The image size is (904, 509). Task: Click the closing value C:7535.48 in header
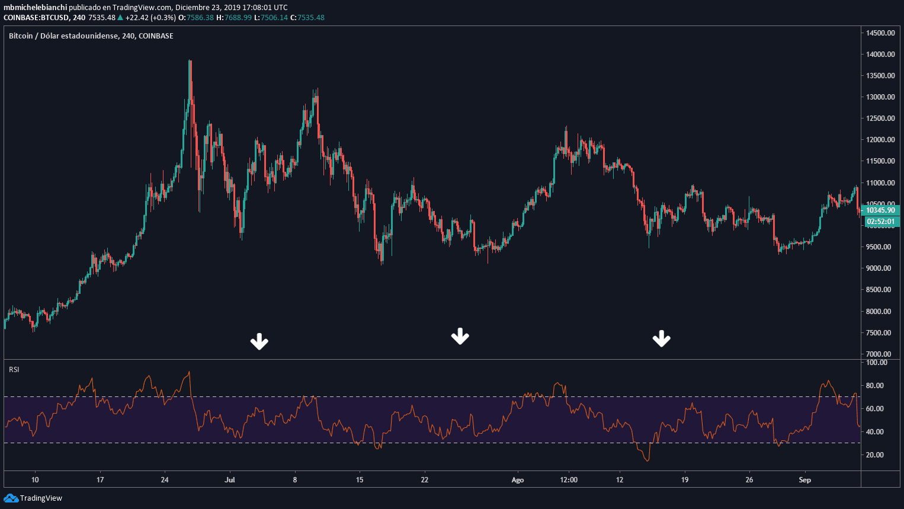tap(307, 18)
